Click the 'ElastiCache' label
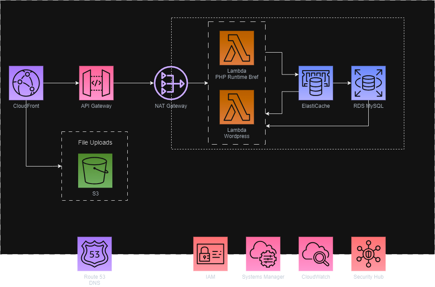435x287 pixels. [316, 106]
